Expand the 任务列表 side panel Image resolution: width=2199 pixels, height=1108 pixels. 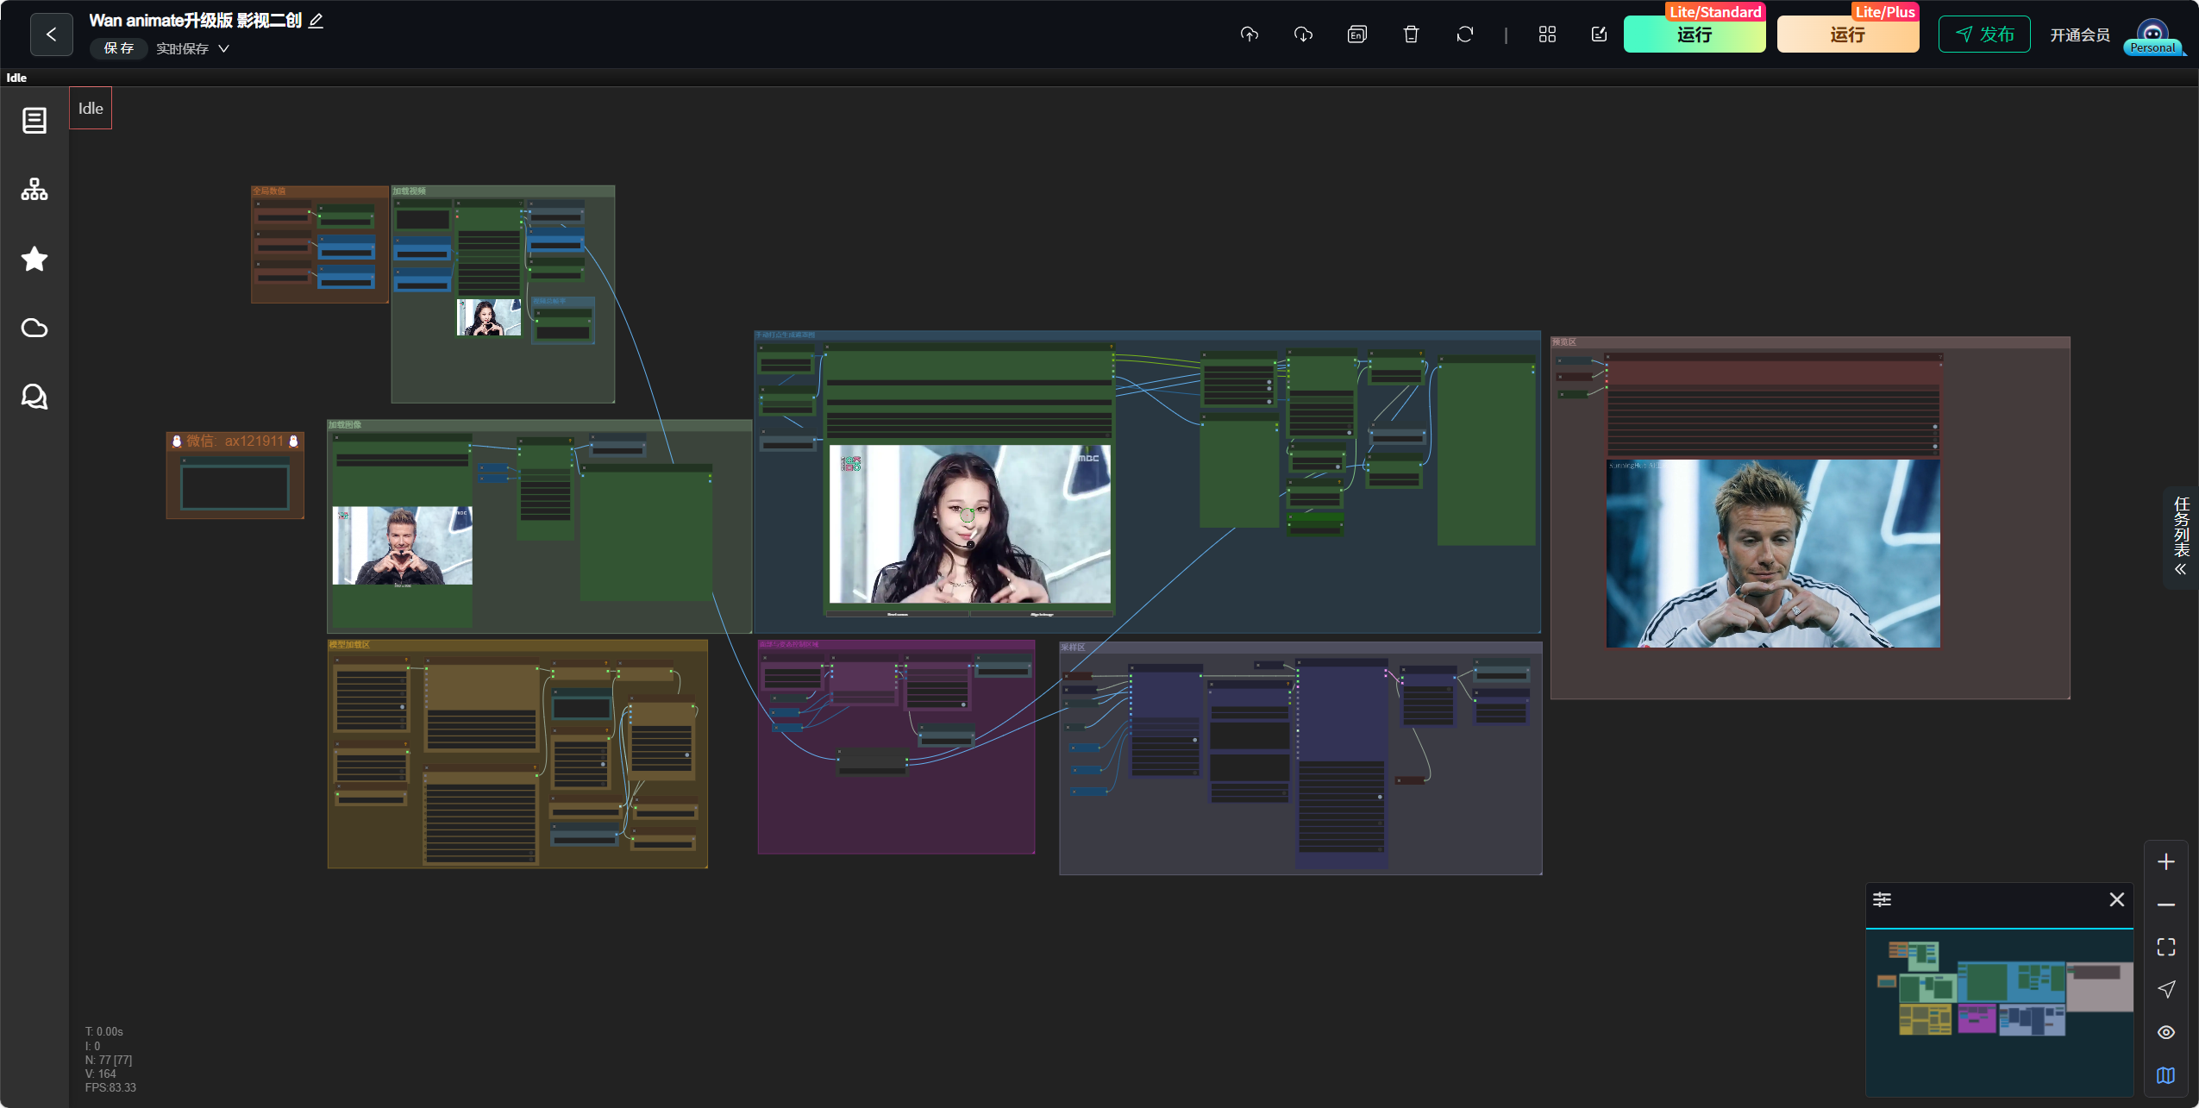pyautogui.click(x=2182, y=536)
